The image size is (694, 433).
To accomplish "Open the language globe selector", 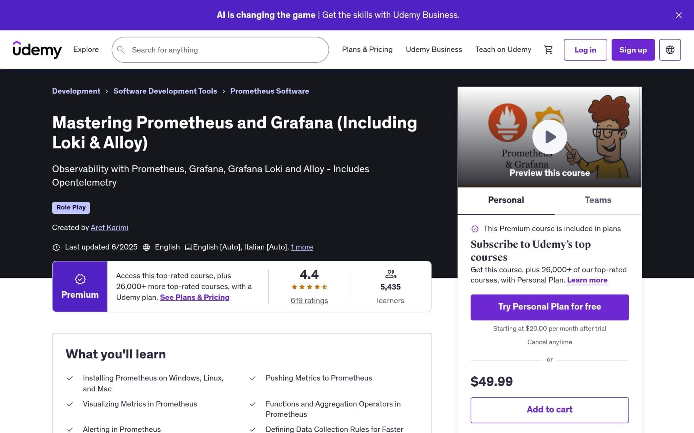I will coord(670,49).
